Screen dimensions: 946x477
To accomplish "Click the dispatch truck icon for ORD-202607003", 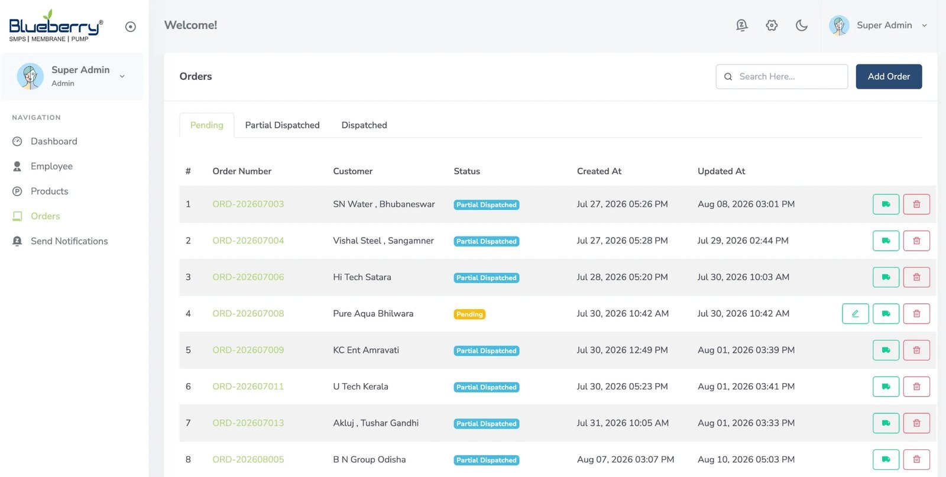I will (886, 205).
